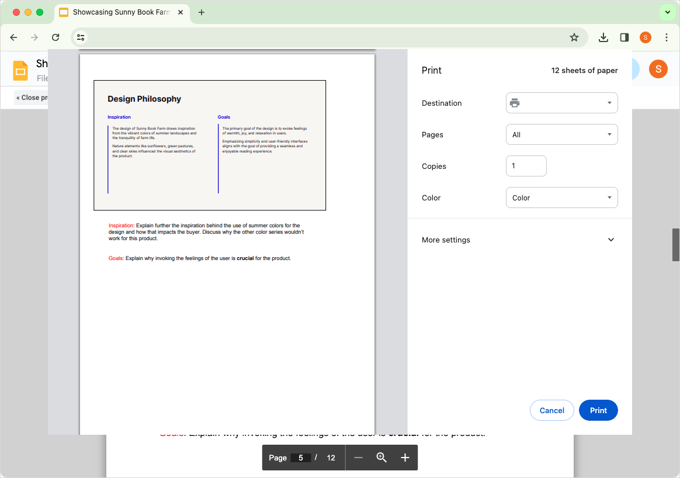Click the printer icon in Destination field

[515, 103]
